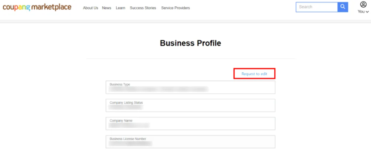Viewport: 371px width, 153px height.
Task: Focus the Search input box
Action: (316, 7)
